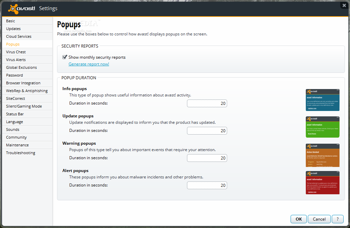
Task: Uncheck Show monthly security reports
Action: [65, 57]
